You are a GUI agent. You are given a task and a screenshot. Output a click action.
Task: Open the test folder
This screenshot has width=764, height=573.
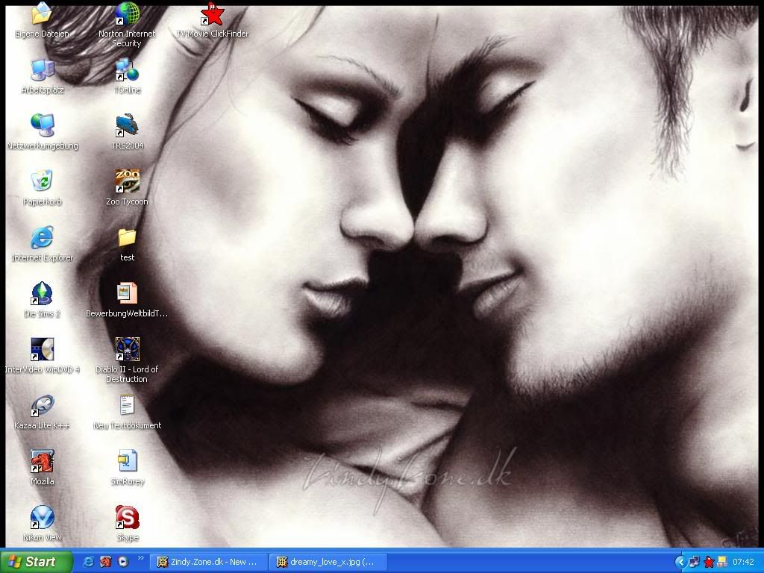(127, 237)
